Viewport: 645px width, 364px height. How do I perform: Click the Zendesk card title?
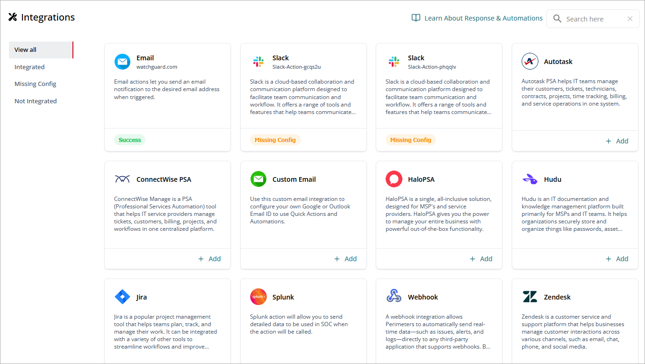[557, 297]
